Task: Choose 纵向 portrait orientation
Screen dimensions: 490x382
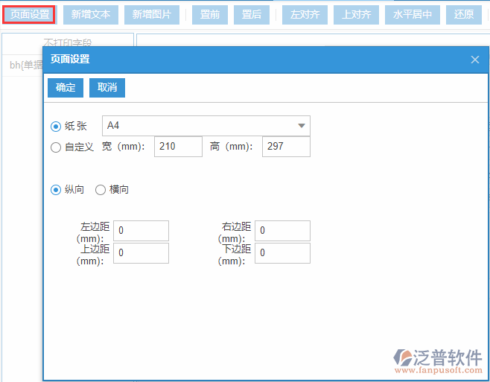Action: pyautogui.click(x=56, y=190)
